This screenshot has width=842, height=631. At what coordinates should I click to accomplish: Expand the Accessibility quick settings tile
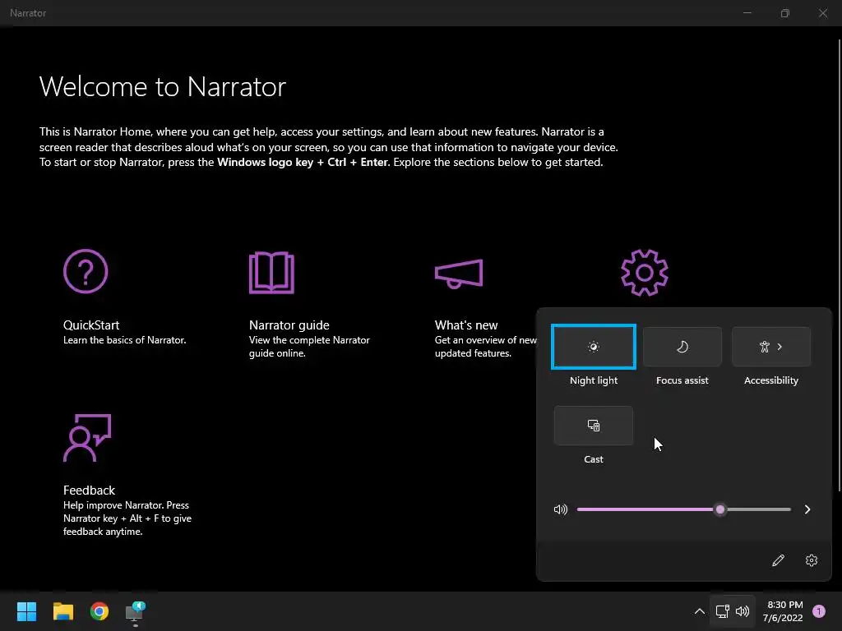(771, 347)
